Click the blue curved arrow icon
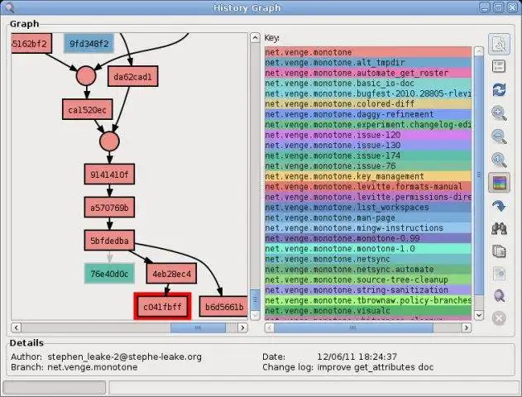 click(499, 206)
